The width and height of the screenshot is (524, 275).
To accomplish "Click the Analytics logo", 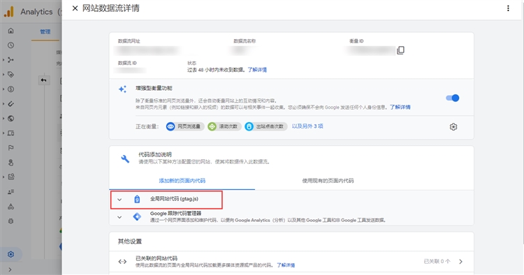I will (x=9, y=12).
